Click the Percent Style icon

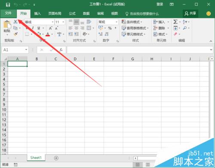pos(110,28)
